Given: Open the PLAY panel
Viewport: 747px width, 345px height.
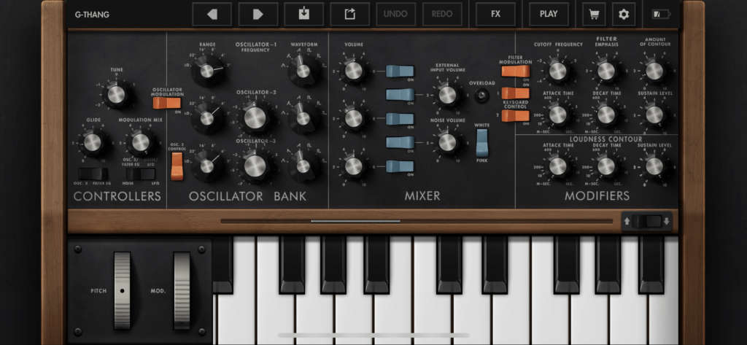Looking at the screenshot, I should coord(549,15).
